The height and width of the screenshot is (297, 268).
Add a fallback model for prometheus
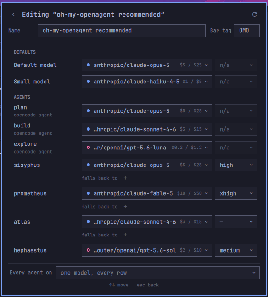click(x=125, y=206)
